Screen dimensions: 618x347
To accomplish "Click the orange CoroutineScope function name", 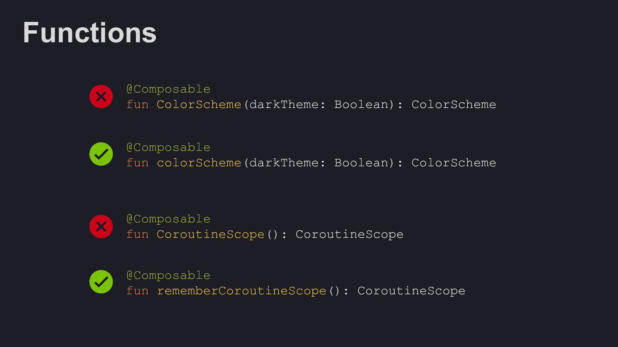I will coord(211,235).
